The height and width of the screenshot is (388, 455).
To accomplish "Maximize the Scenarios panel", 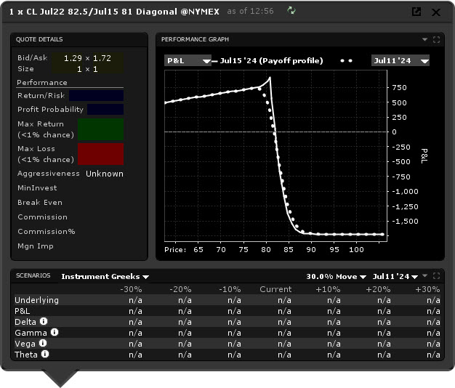I will coord(436,276).
